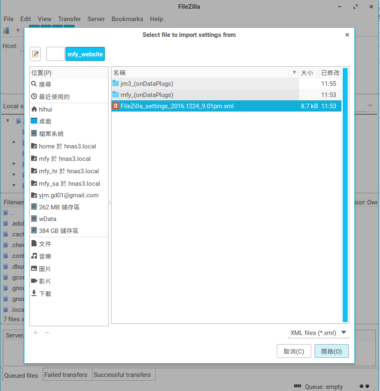Open the XML files (*.xml) filter dropdown
This screenshot has height=391, width=380.
click(319, 333)
